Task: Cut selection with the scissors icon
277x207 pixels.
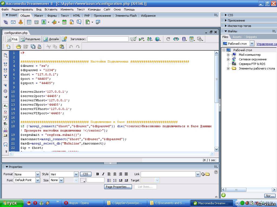Action: pyautogui.click(x=48, y=47)
